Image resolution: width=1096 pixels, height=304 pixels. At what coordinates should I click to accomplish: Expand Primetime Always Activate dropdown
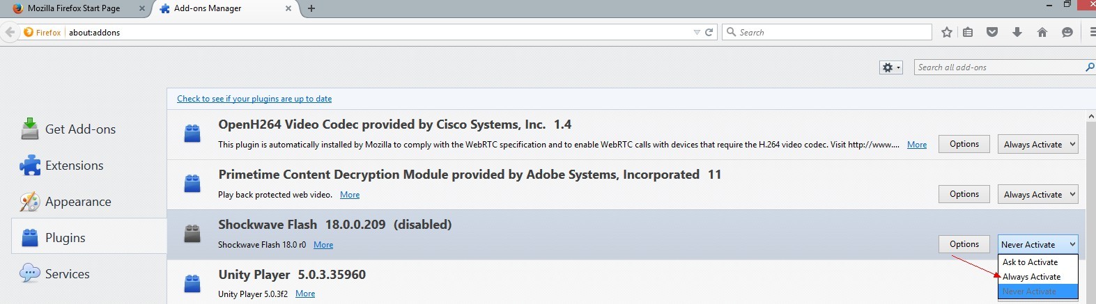point(1037,195)
